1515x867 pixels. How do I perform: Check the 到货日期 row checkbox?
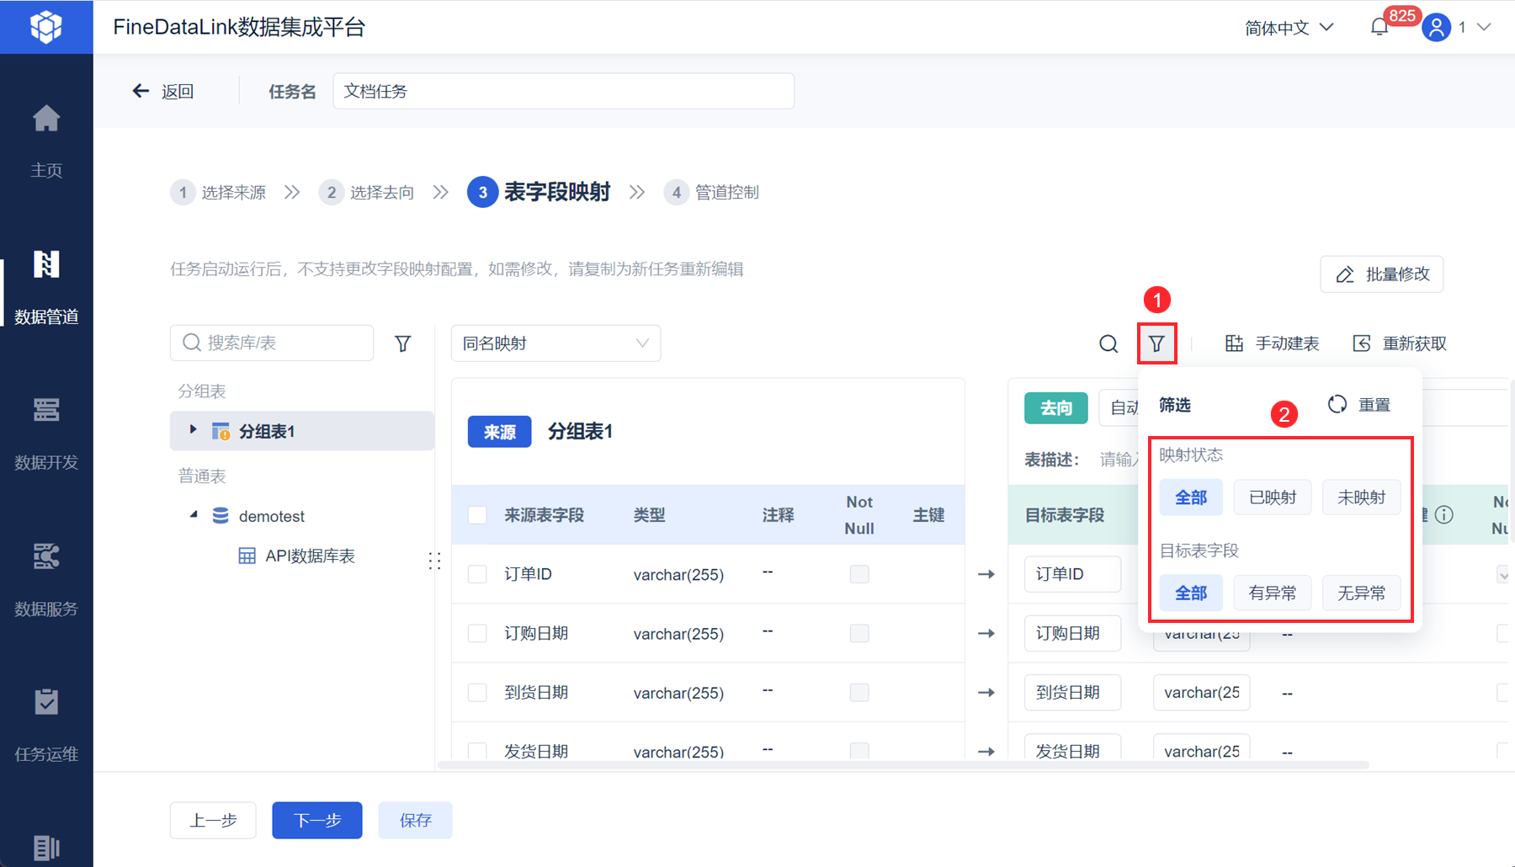[477, 692]
